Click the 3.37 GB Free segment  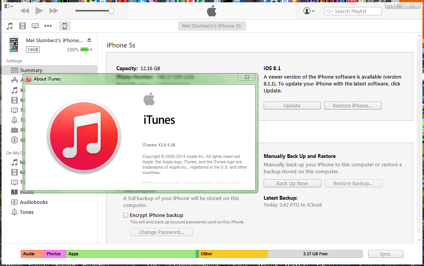pos(315,254)
